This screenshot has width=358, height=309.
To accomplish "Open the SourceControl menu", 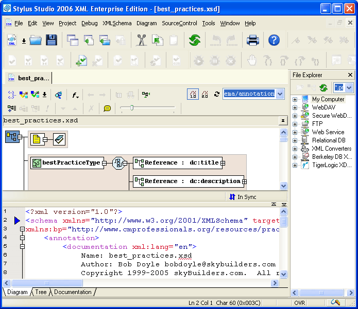I will (x=179, y=23).
